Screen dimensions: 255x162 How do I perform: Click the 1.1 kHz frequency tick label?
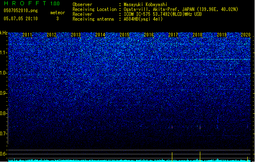4,53
